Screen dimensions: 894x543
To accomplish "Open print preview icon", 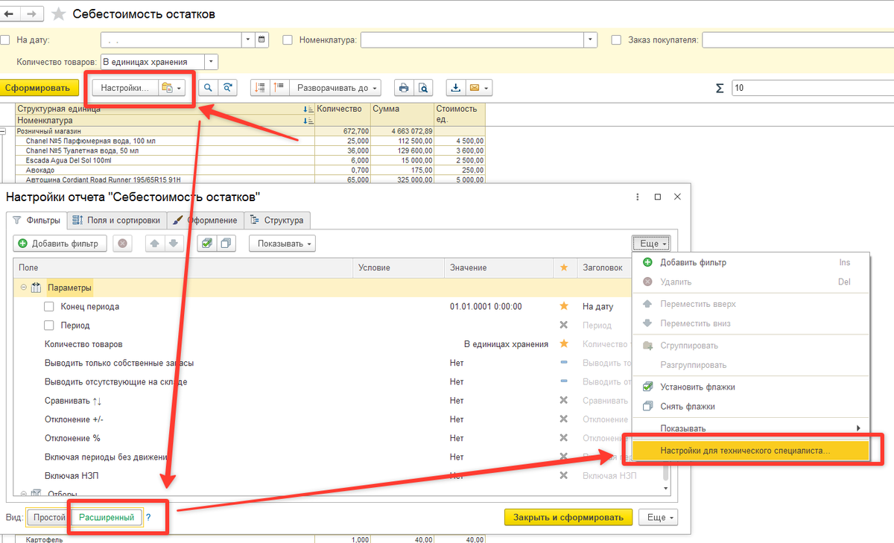I will (x=423, y=88).
